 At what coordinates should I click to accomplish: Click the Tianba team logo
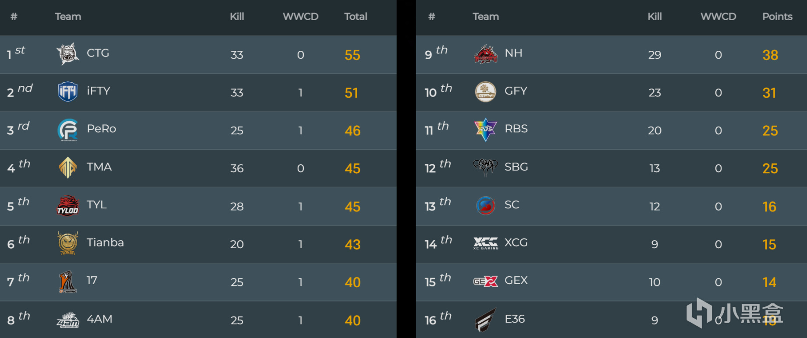pyautogui.click(x=68, y=243)
